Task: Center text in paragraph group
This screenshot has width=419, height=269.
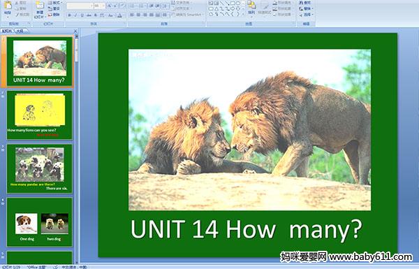Action: (x=138, y=15)
